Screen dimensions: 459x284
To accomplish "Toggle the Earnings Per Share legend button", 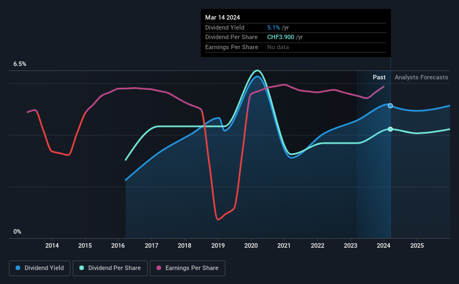I will tap(187, 268).
